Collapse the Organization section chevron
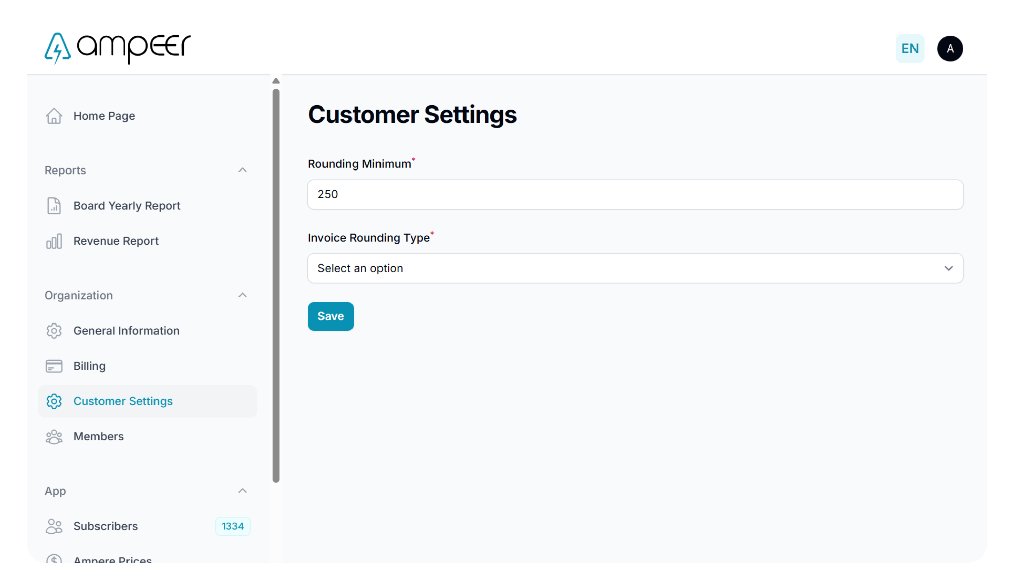This screenshot has width=1014, height=587. pyautogui.click(x=243, y=295)
